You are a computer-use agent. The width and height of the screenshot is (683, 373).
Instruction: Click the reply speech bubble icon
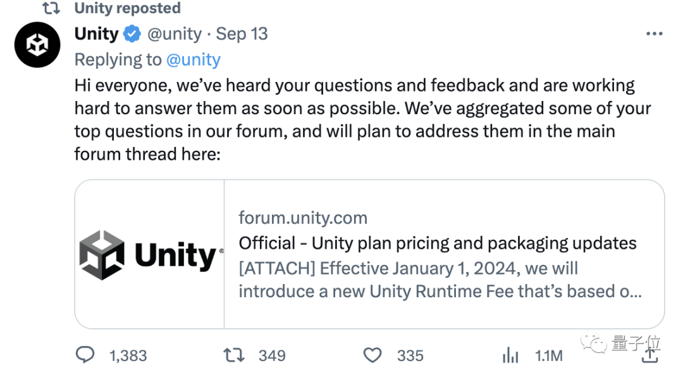[x=85, y=355]
